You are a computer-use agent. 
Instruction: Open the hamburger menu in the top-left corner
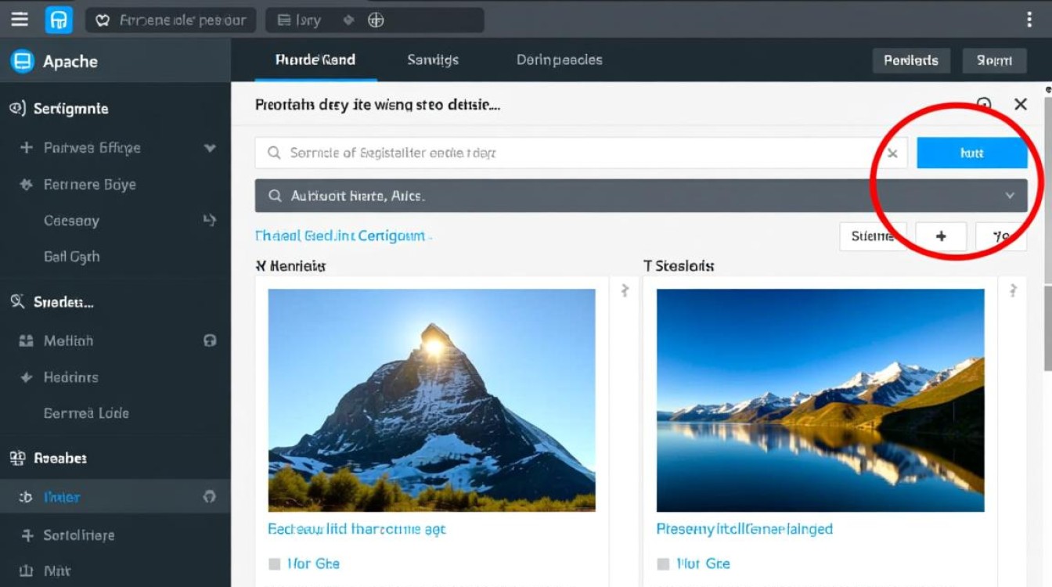(x=20, y=20)
